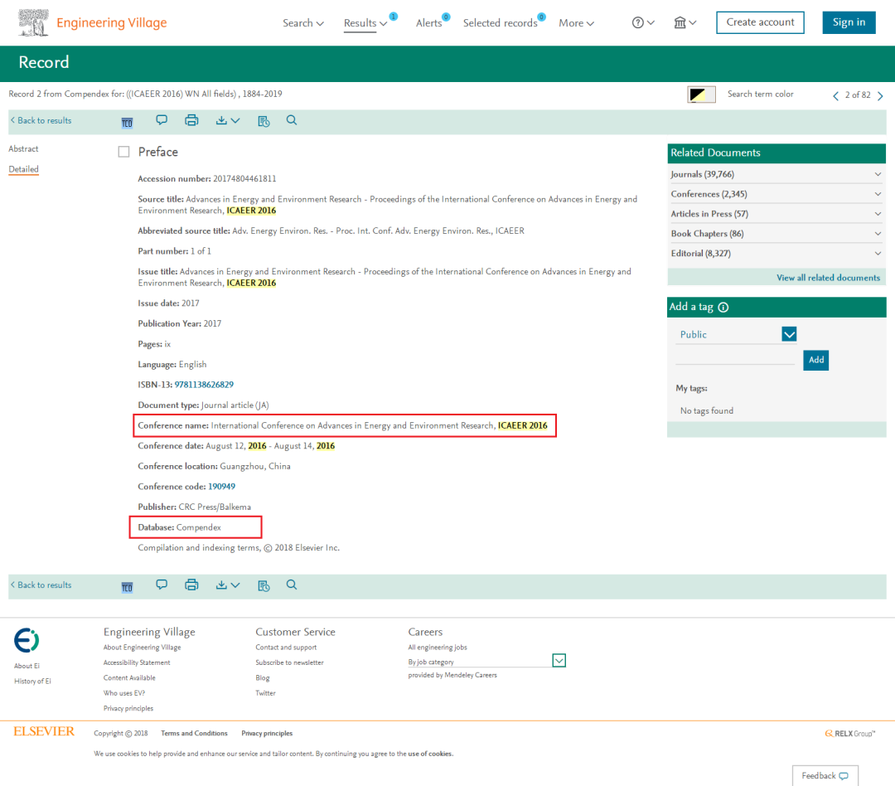895x786 pixels.
Task: Click the Add tag button
Action: 816,360
